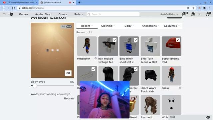Adjust the Body Type slider handle
The image size is (213, 120).
pos(35,86)
